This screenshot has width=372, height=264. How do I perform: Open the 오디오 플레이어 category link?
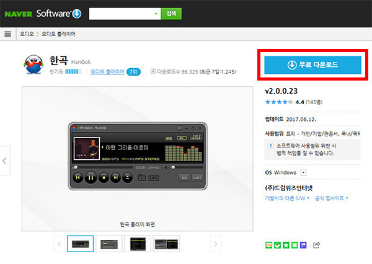107,72
